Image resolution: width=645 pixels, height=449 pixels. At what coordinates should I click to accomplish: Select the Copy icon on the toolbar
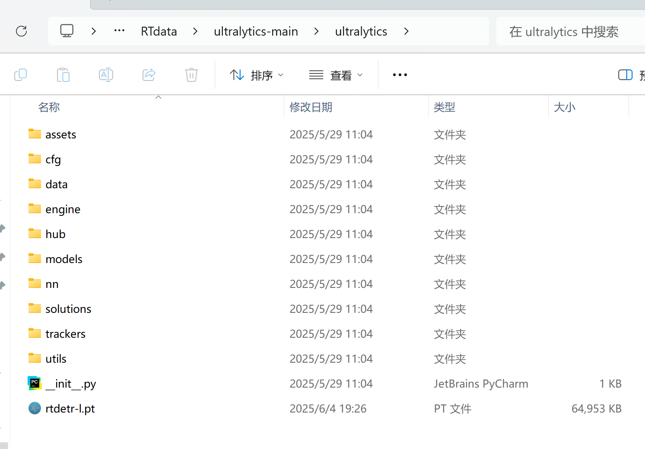click(20, 75)
